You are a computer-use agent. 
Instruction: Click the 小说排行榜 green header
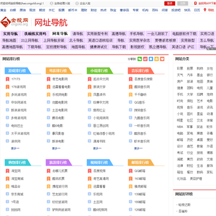pos(100,71)
